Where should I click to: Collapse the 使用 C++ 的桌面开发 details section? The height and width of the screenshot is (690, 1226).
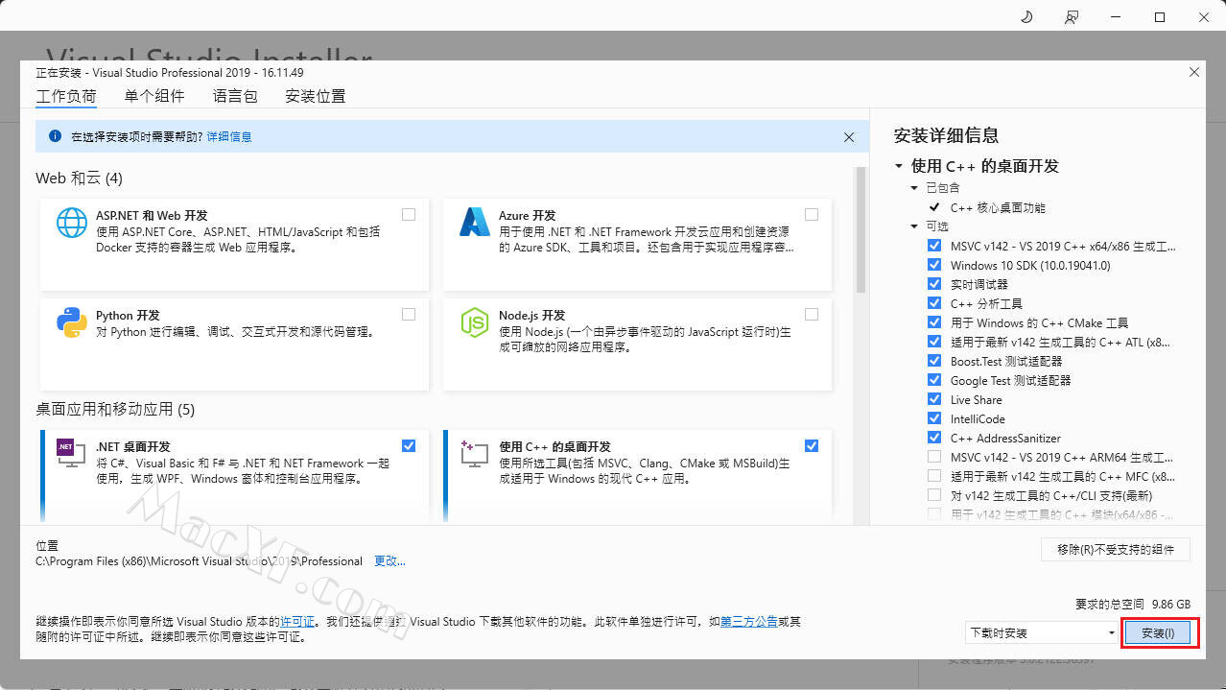click(x=899, y=166)
